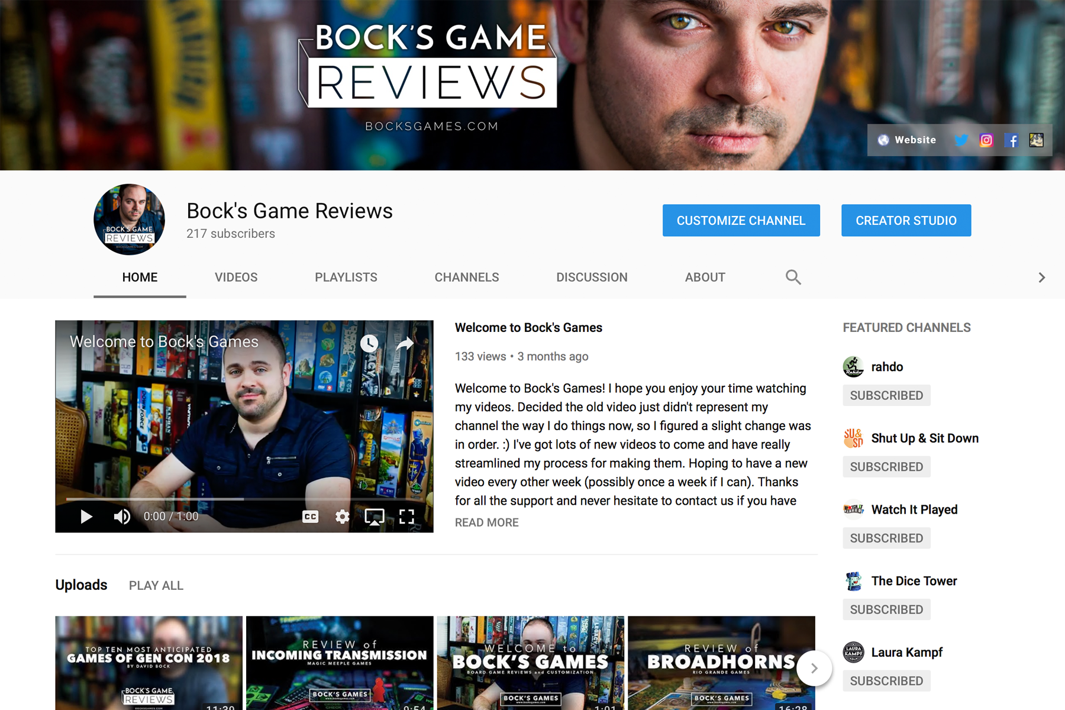
Task: Click the Watch It Played avatar
Action: (853, 509)
